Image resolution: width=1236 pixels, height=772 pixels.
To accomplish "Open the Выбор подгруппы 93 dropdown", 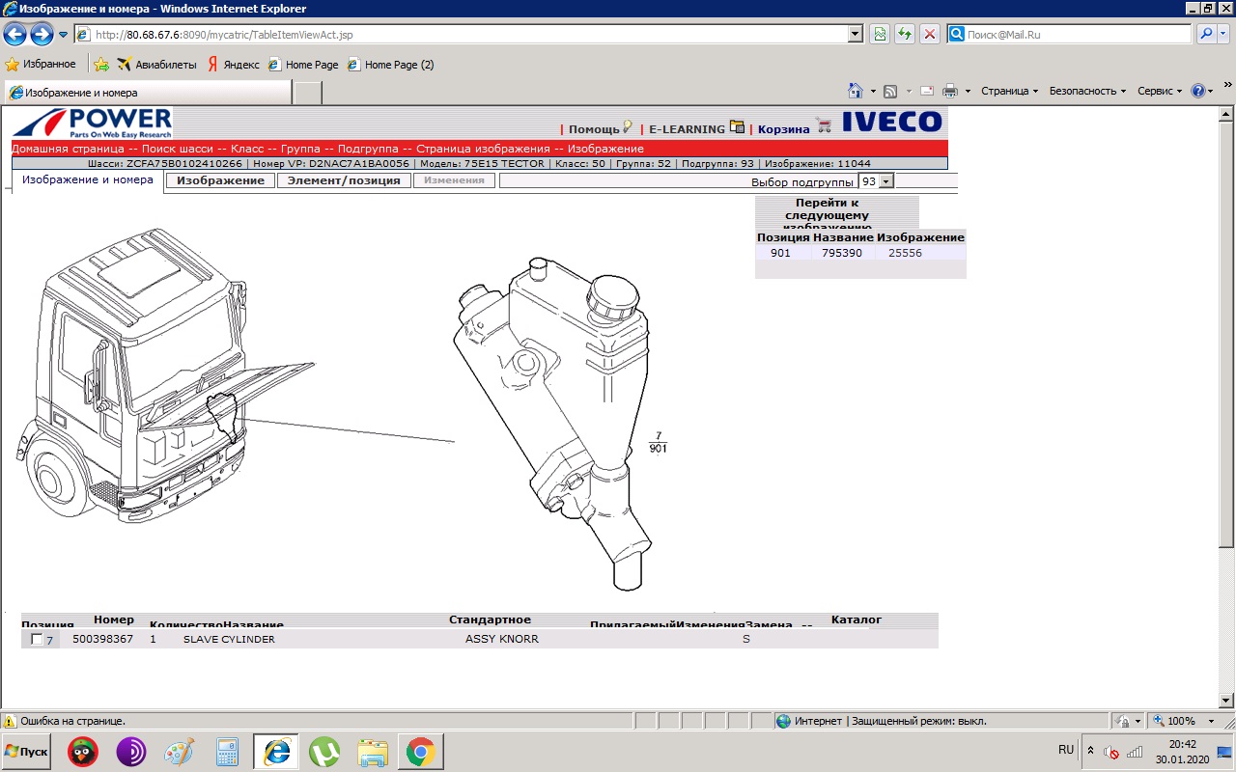I will point(877,181).
